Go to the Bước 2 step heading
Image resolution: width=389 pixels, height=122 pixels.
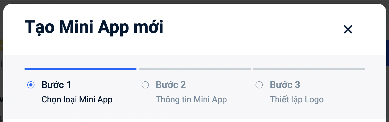click(171, 85)
